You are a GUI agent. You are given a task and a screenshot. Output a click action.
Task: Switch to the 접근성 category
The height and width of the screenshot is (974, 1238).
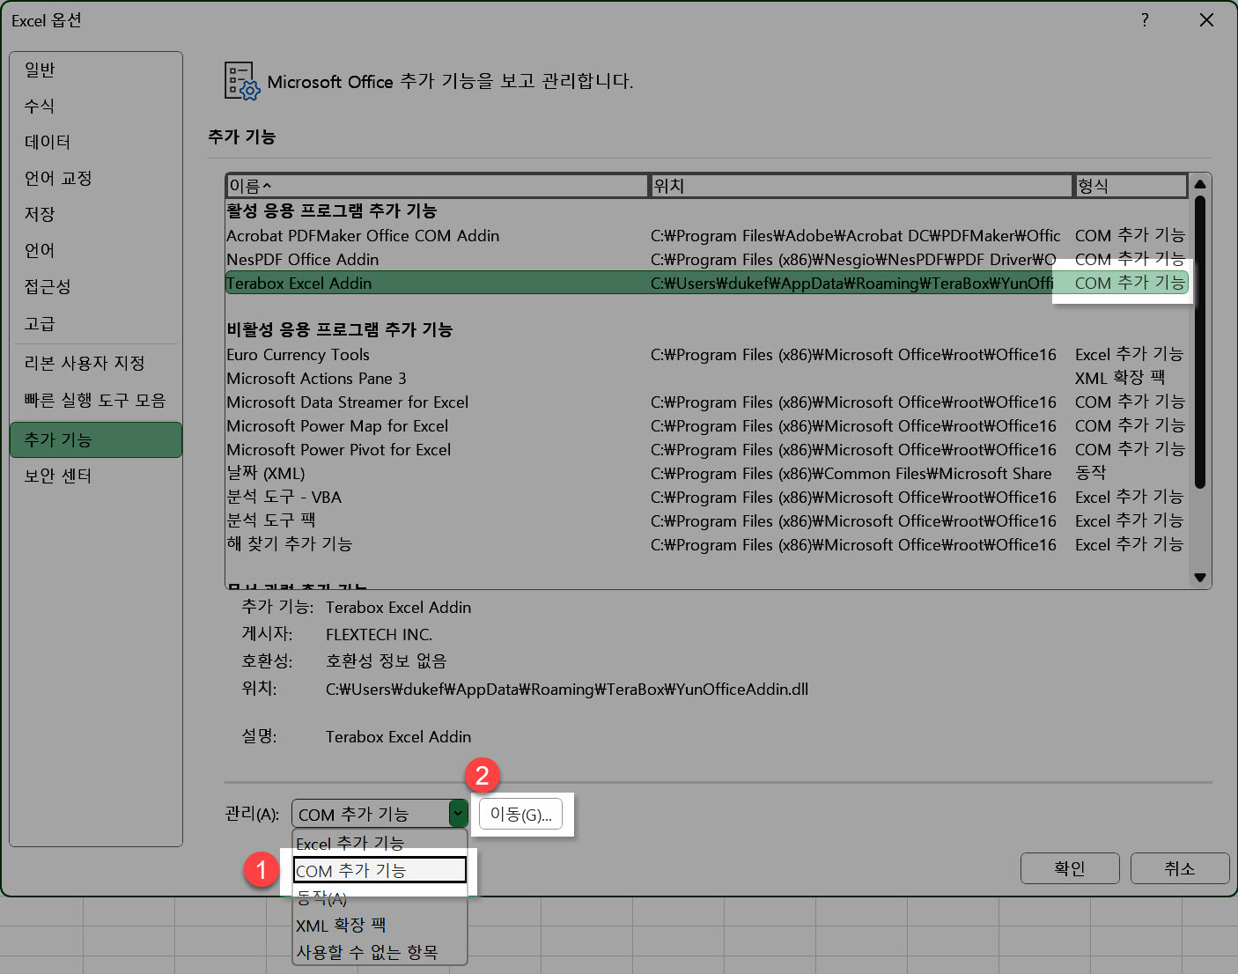96,286
